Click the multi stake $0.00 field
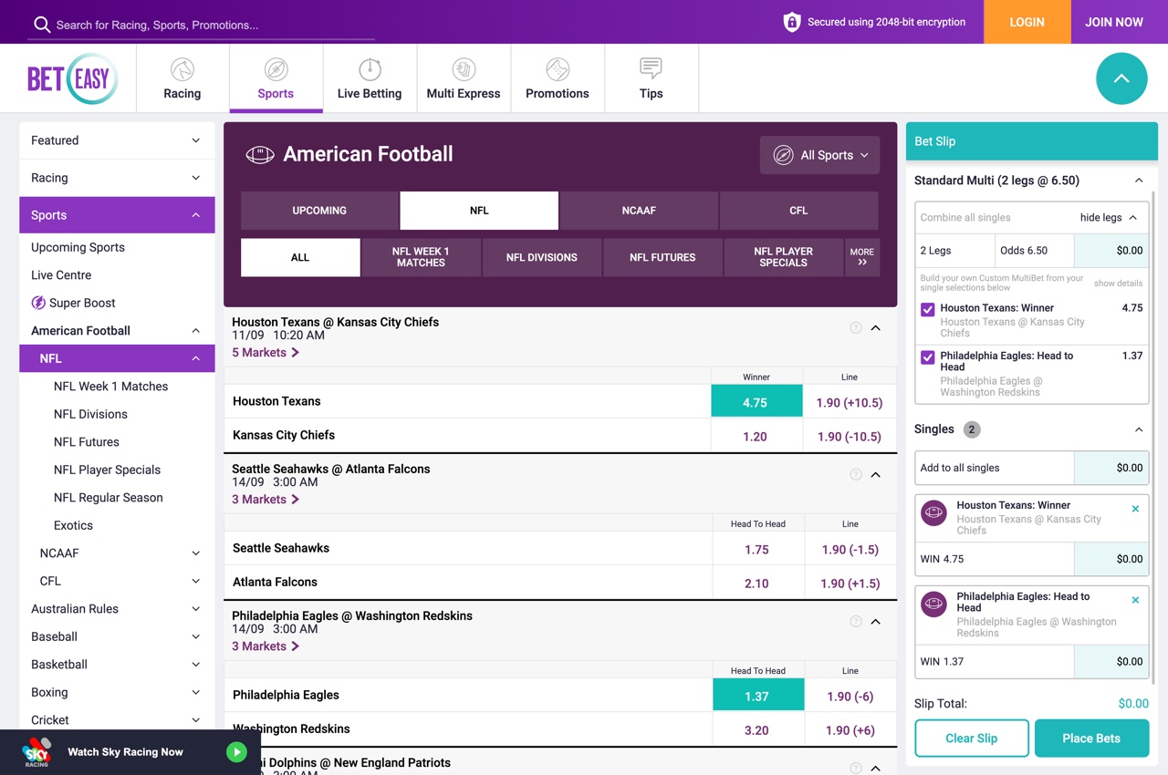The image size is (1168, 775). click(1111, 250)
